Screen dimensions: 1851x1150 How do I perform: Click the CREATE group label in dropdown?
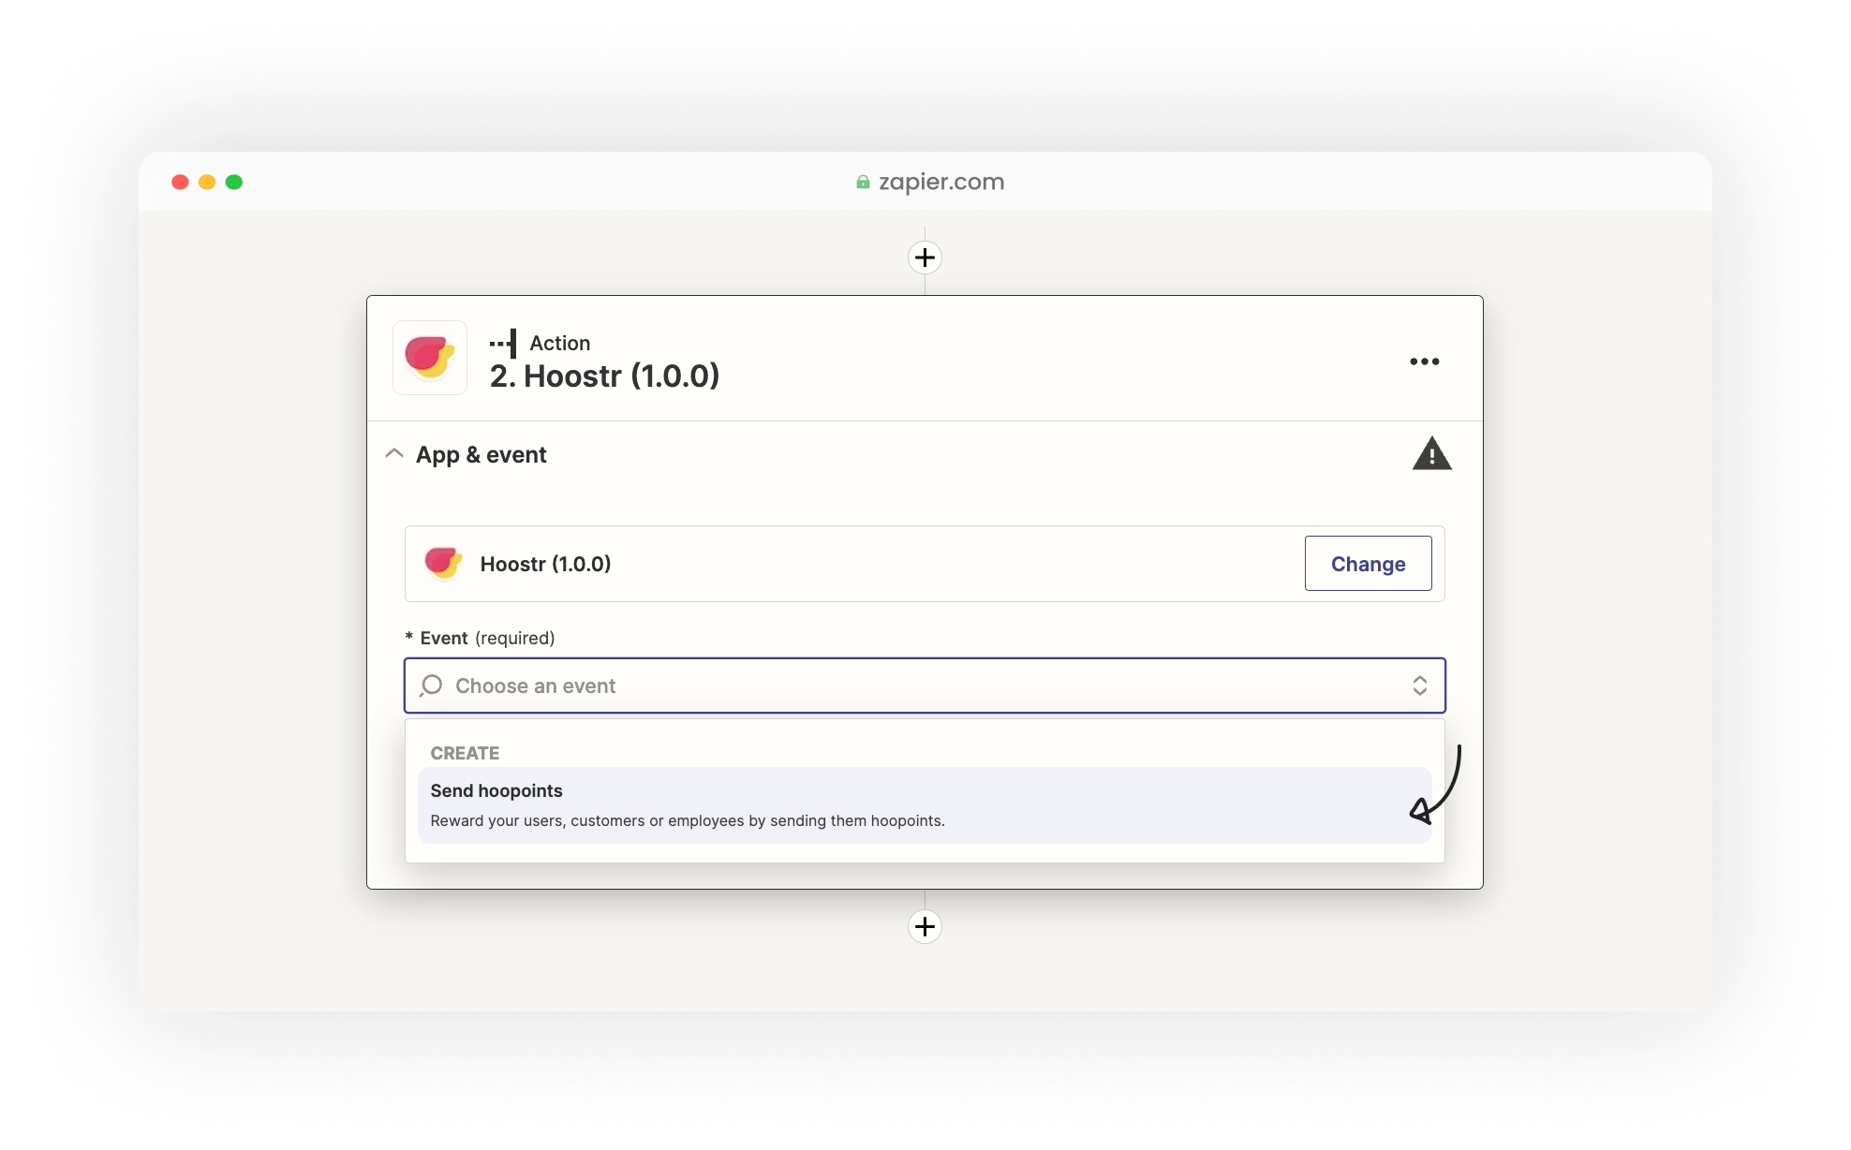[x=465, y=753]
